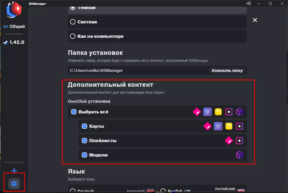Disable the Плейлисты checkbox
The height and width of the screenshot is (193, 288).
(x=84, y=141)
